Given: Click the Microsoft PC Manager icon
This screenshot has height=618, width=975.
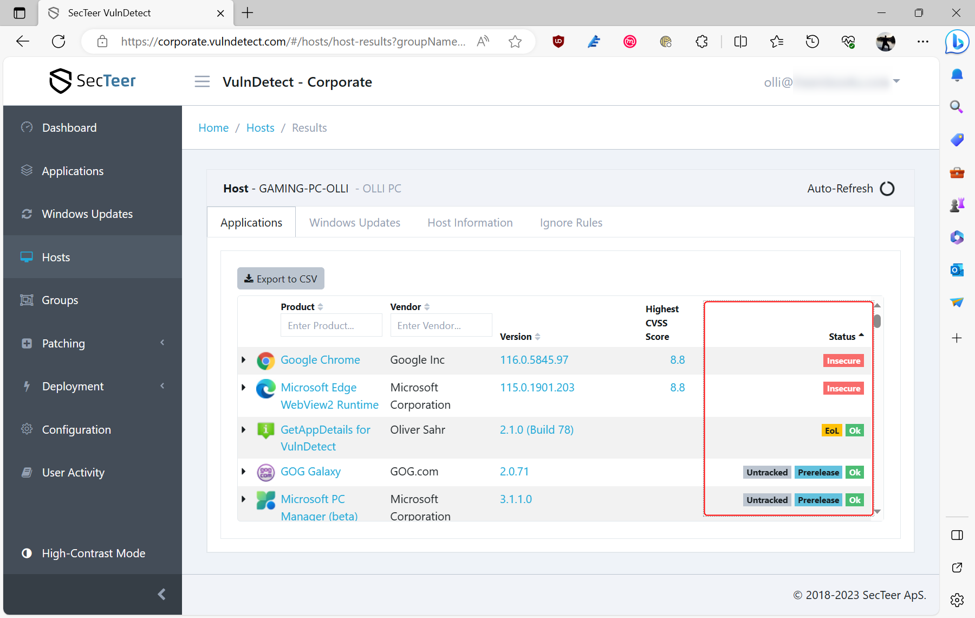Looking at the screenshot, I should coord(265,500).
